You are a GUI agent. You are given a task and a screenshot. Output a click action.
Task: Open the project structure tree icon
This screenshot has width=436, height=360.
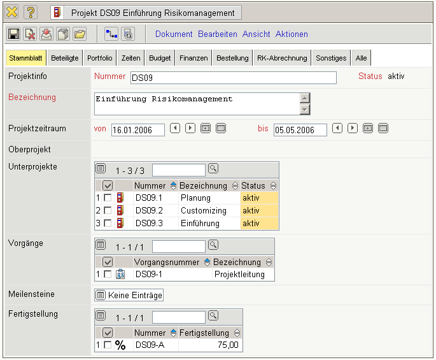tap(111, 34)
